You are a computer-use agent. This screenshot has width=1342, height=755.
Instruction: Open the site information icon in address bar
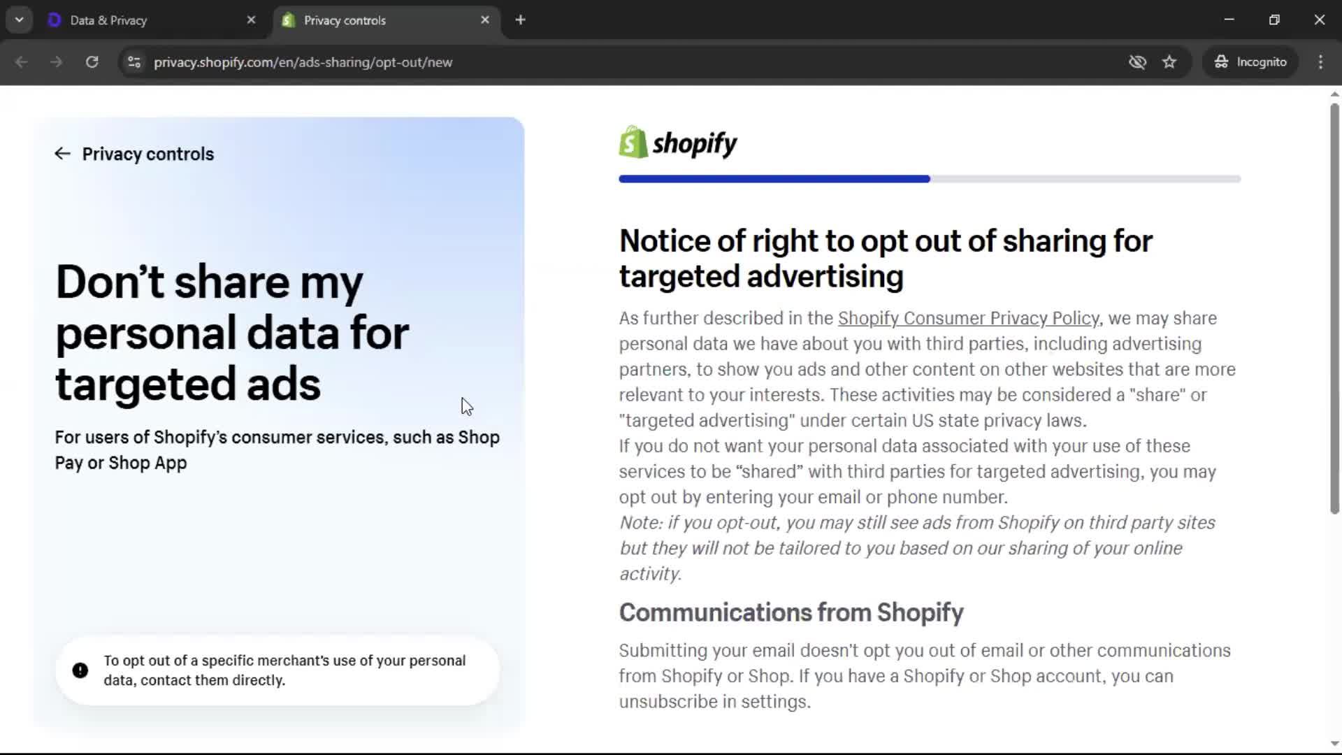(x=134, y=62)
